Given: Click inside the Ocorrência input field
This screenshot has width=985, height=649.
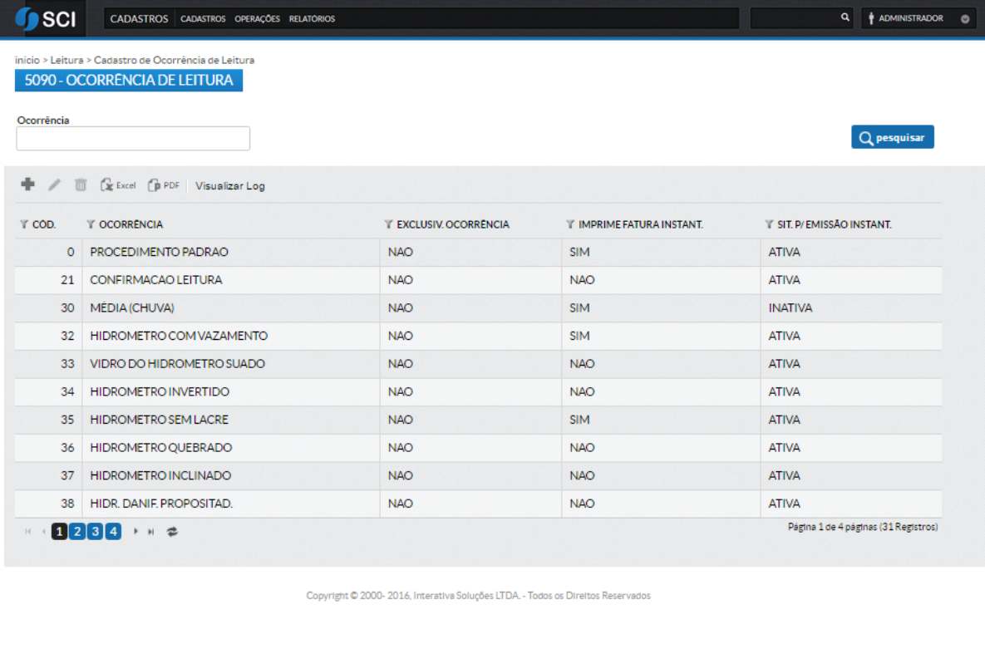Looking at the screenshot, I should click(x=133, y=138).
